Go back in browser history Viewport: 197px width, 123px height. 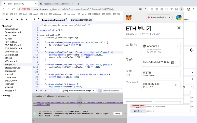click(x=4, y=9)
